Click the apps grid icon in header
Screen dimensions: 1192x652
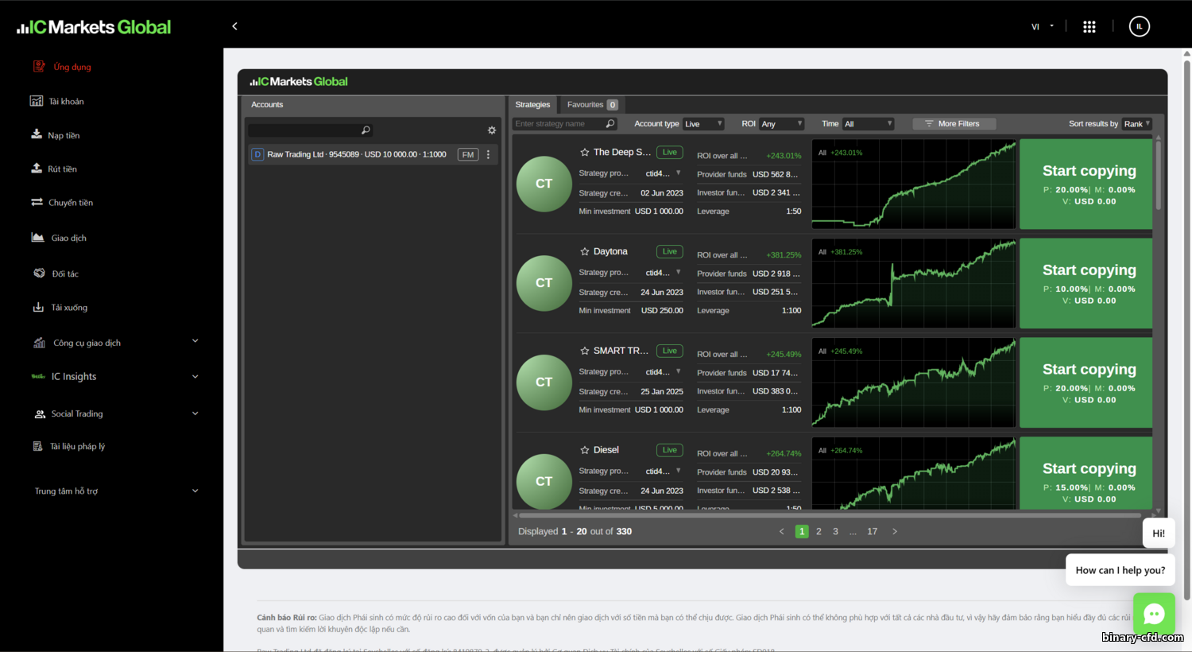coord(1089,27)
